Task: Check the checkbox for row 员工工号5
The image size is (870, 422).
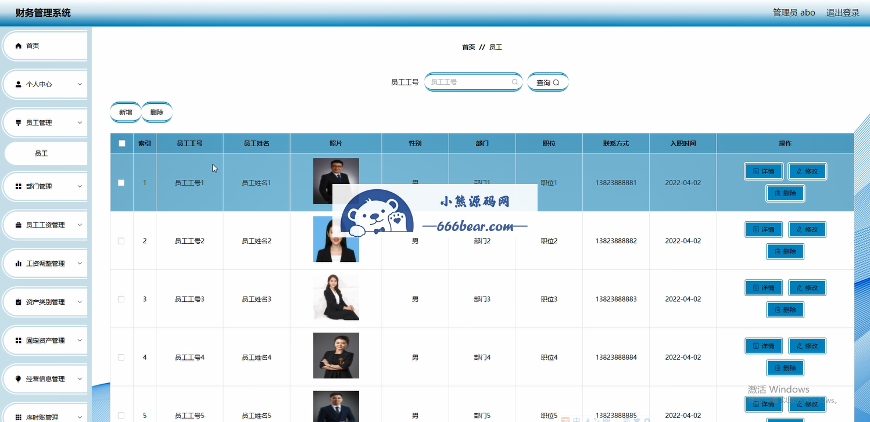Action: pyautogui.click(x=121, y=416)
